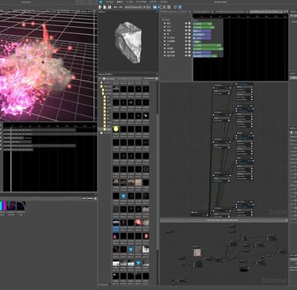297x290 pixels.
Task: Toggle the lock box on the top layer row
Action: tap(189, 23)
